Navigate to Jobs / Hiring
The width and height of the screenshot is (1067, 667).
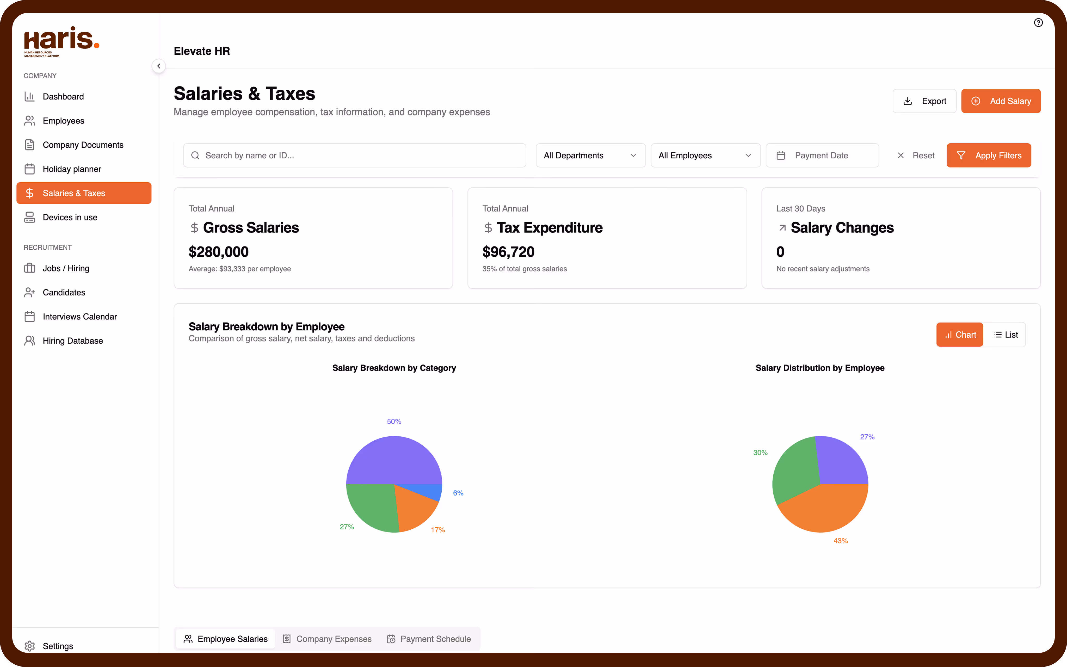[x=66, y=268]
